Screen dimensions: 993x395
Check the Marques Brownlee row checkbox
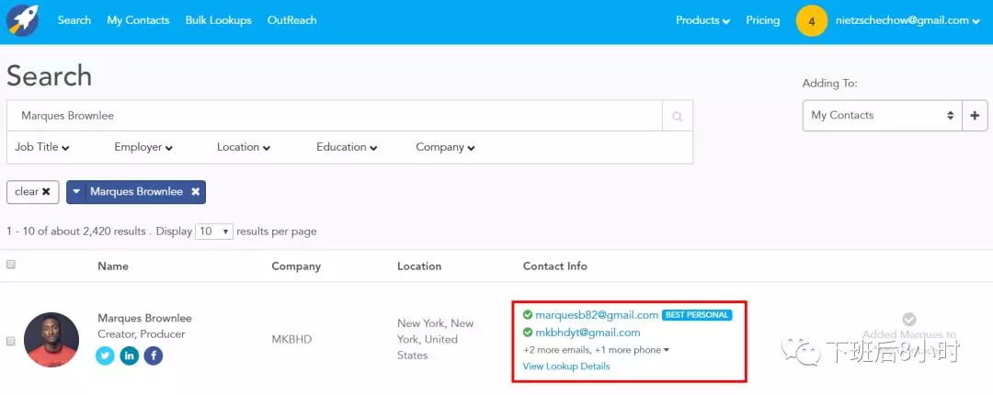[x=11, y=341]
